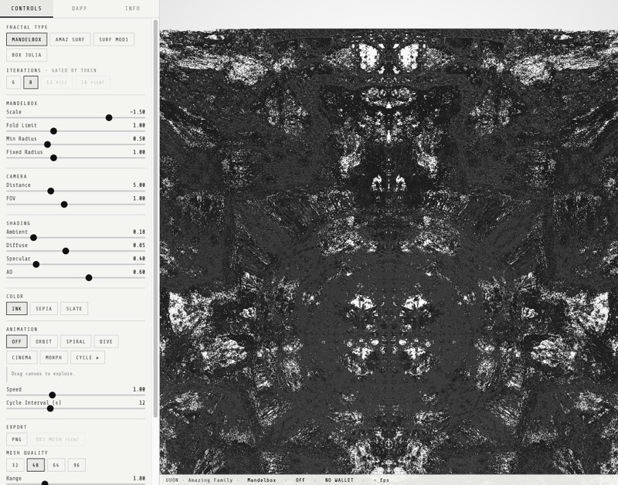
Task: Set mesh quality to 96
Action: [x=76, y=465]
